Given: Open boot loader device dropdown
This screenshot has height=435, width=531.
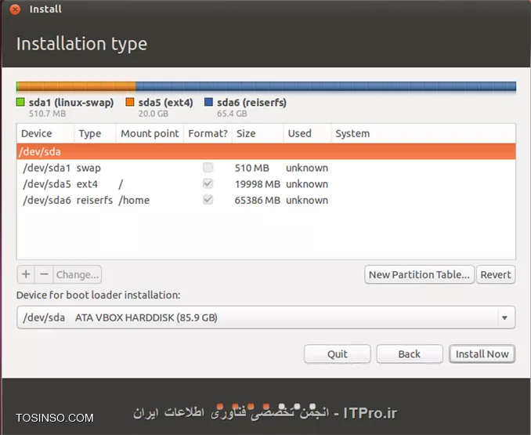Looking at the screenshot, I should coord(504,317).
